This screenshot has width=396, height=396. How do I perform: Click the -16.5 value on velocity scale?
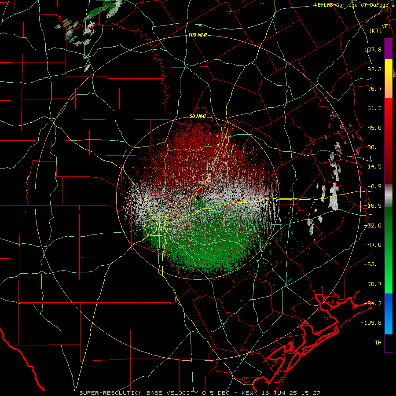pos(373,206)
